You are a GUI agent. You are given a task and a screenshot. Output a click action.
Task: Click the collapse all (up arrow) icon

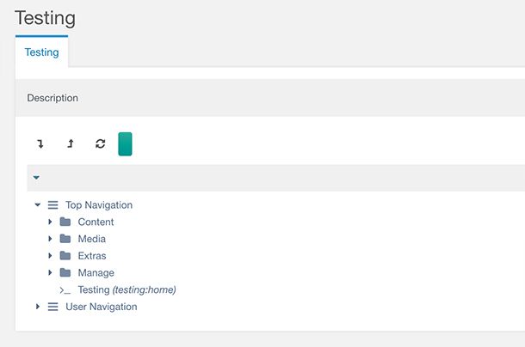pyautogui.click(x=71, y=144)
